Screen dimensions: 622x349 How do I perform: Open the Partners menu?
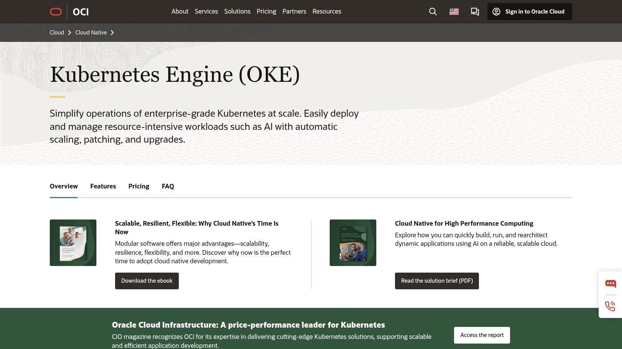pyautogui.click(x=294, y=11)
